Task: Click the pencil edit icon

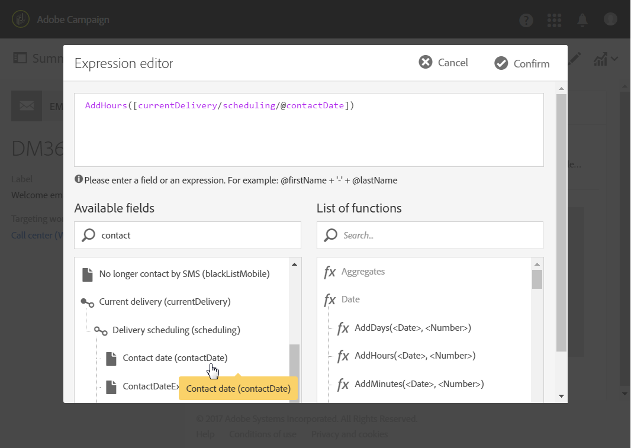Action: click(575, 59)
